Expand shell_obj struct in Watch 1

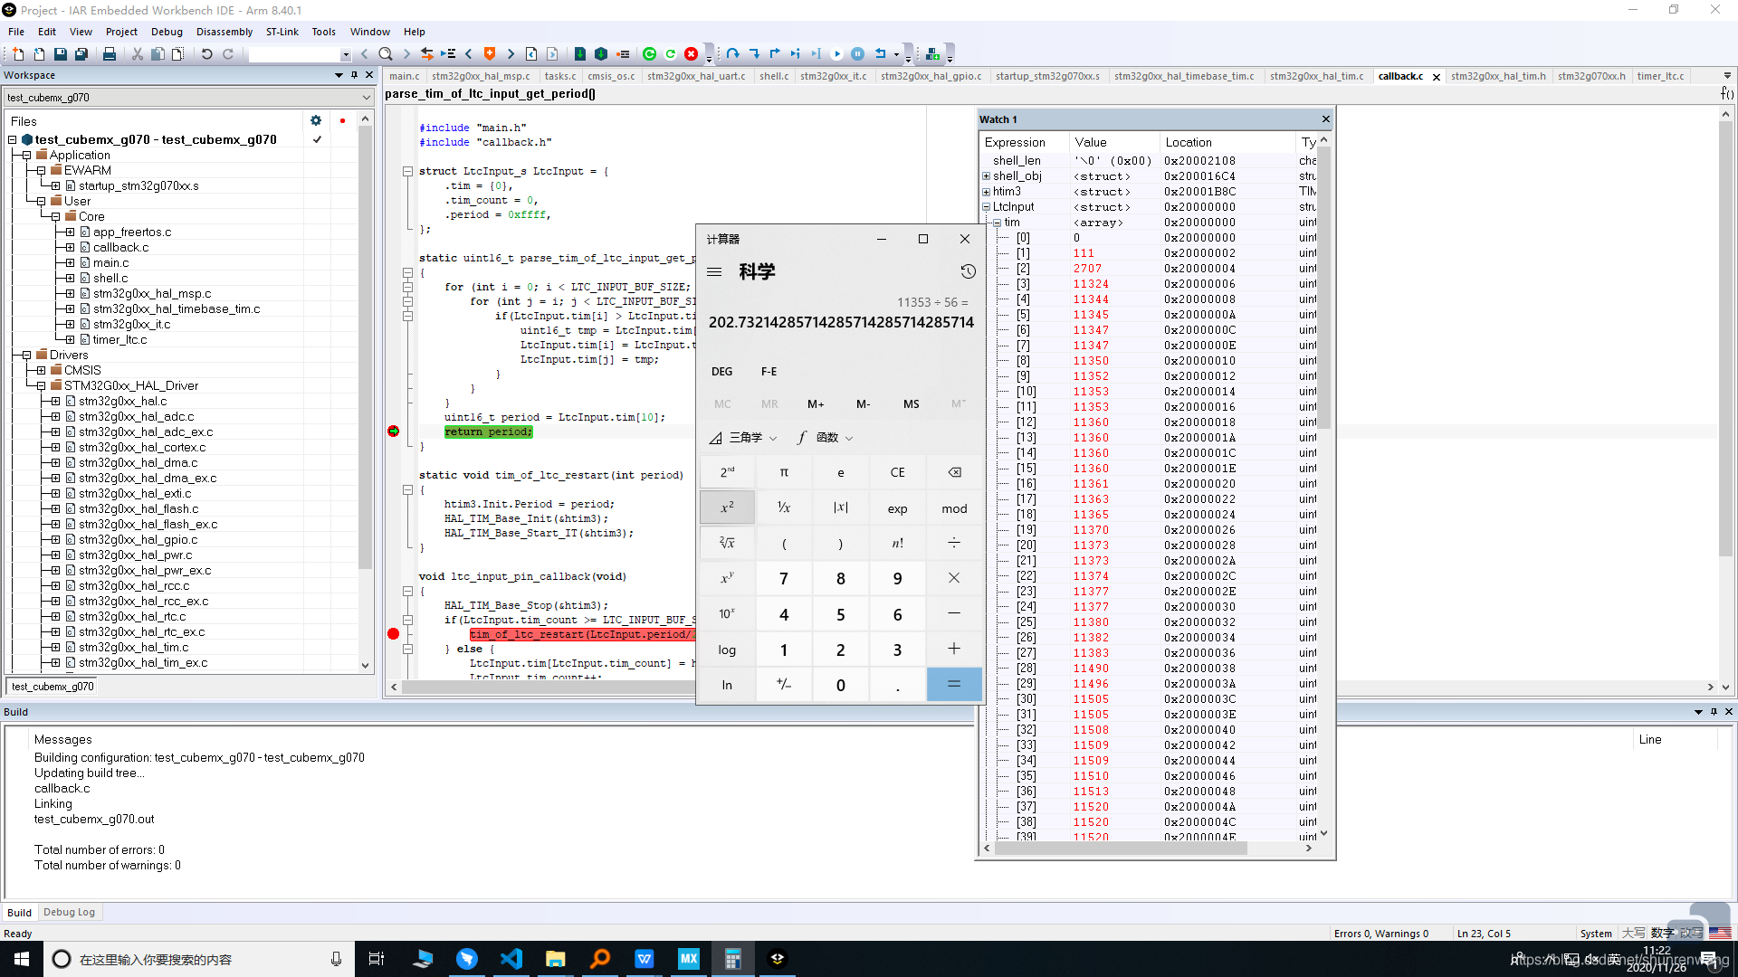click(987, 176)
